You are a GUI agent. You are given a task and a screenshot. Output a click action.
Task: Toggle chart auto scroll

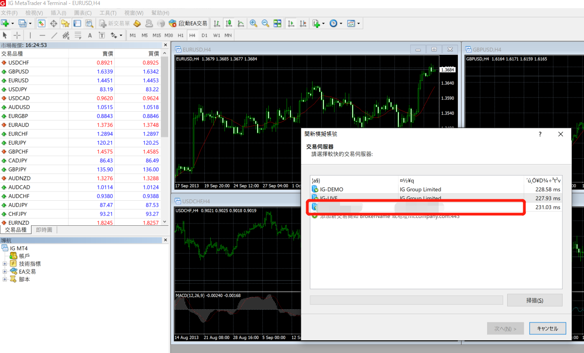tap(291, 23)
